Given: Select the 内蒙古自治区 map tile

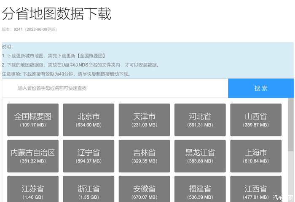Looking at the screenshot, I should tap(33, 156).
